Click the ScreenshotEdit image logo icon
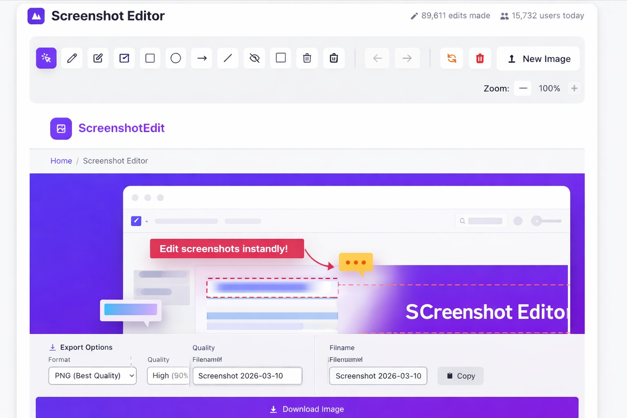Viewport: 627px width, 418px height. click(x=61, y=129)
